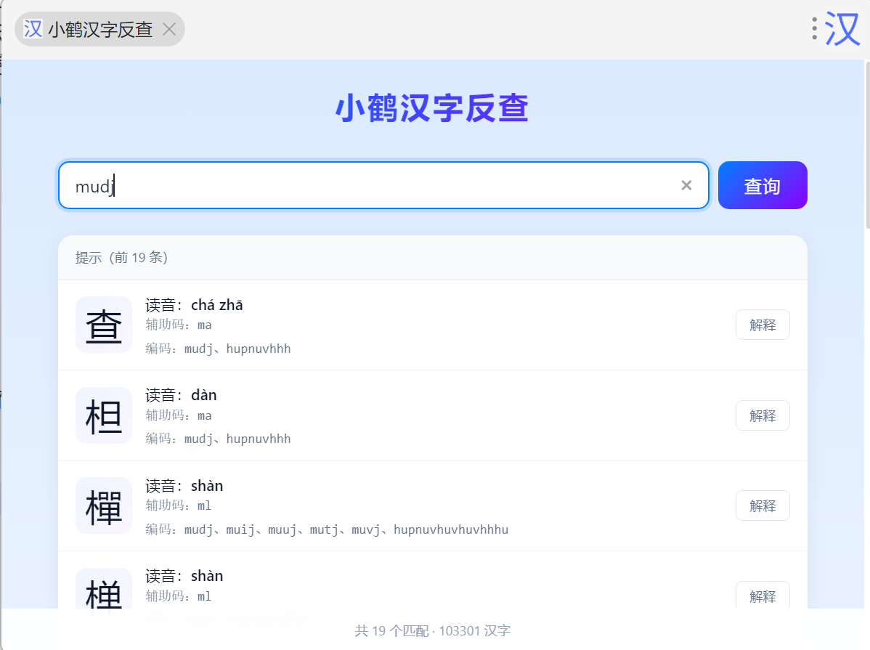This screenshot has width=870, height=650.
Task: Open 解释 for character 柦
Action: pos(763,415)
